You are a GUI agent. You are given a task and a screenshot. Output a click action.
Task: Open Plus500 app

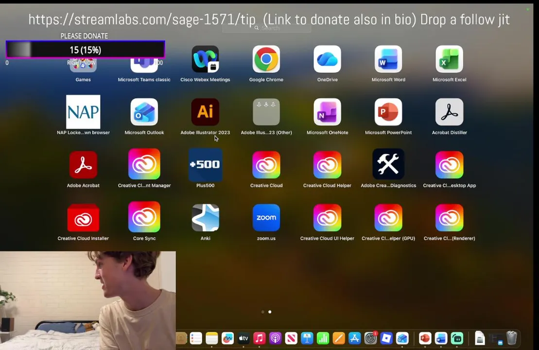pos(205,164)
